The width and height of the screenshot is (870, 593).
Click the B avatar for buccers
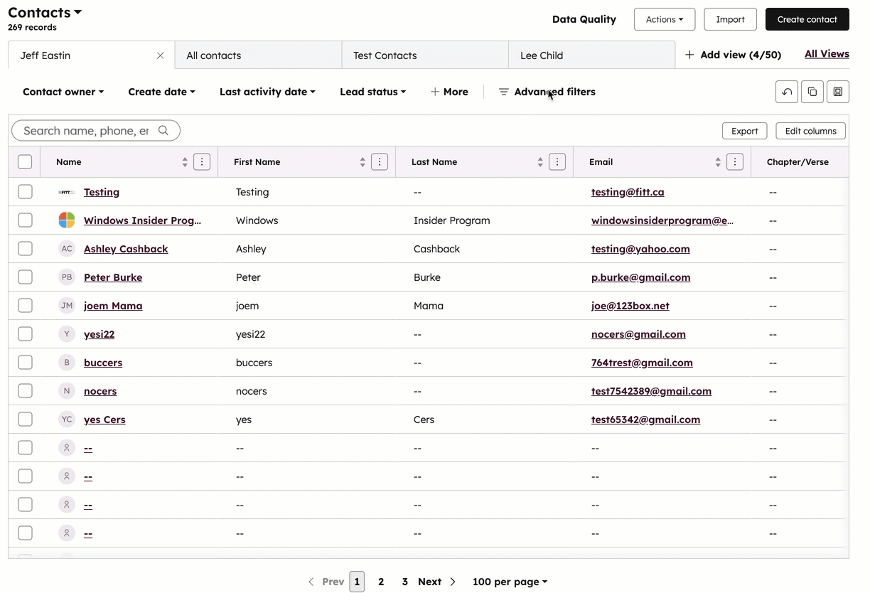[67, 363]
